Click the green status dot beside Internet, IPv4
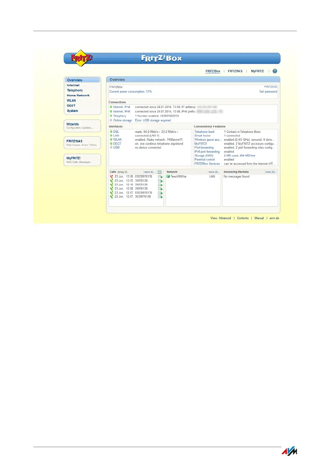This screenshot has height=470, width=330. point(111,107)
